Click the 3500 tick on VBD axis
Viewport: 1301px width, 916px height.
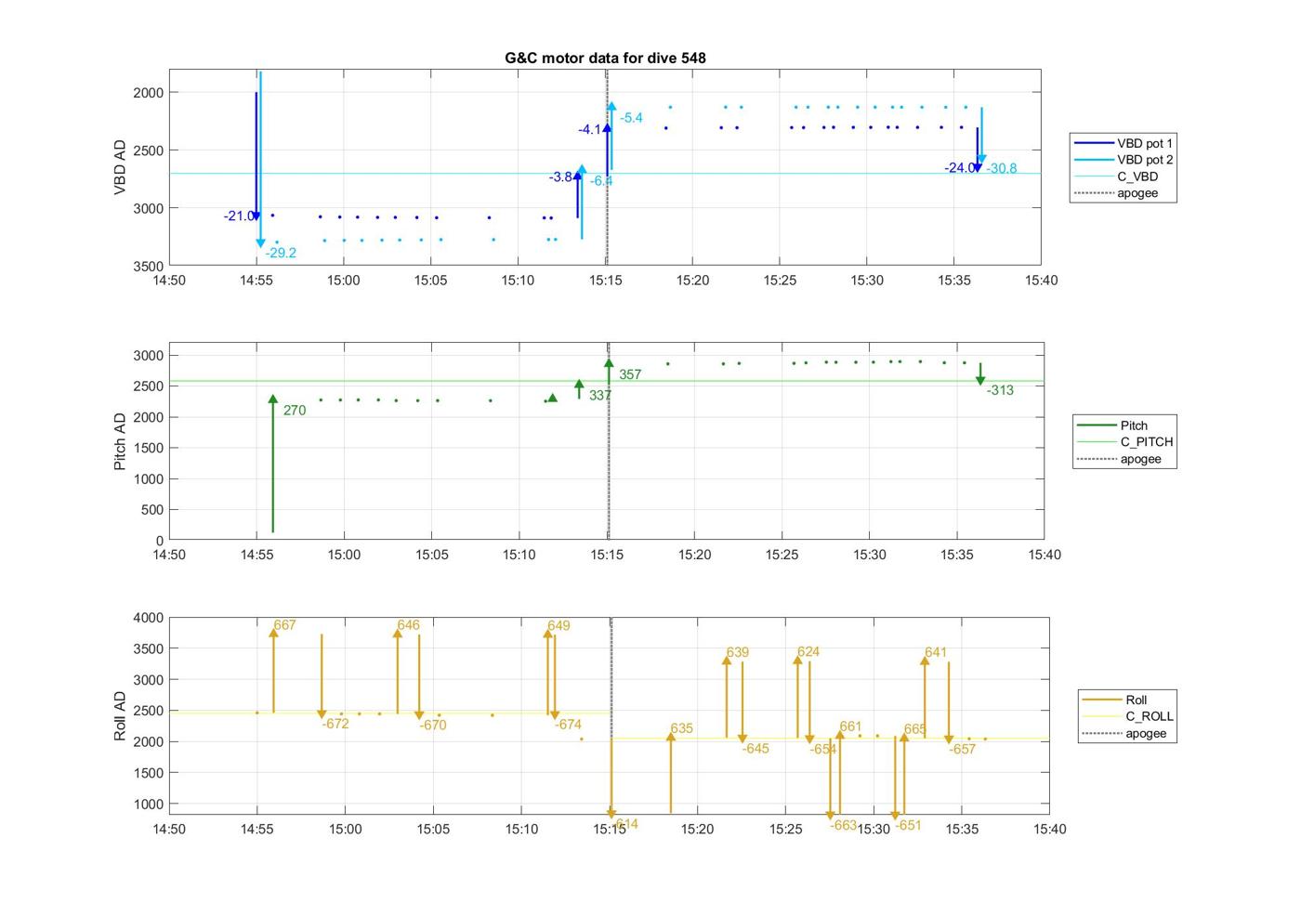[x=148, y=267]
